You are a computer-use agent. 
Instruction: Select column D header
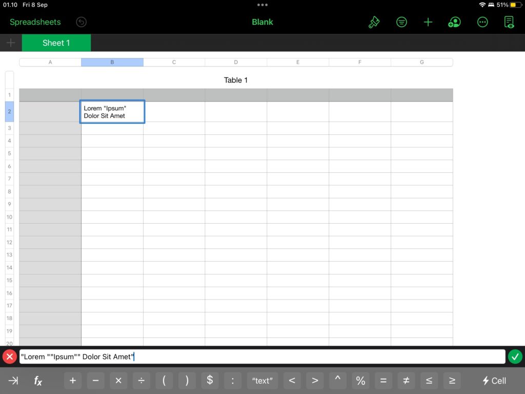(236, 62)
